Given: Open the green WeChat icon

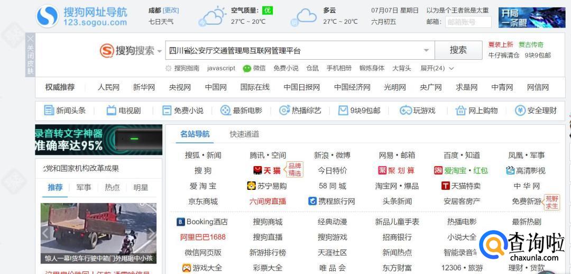Looking at the screenshot, I should [247, 68].
